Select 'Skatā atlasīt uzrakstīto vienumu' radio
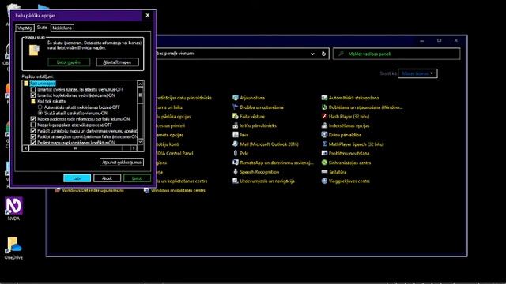The height and width of the screenshot is (284, 506). (40, 113)
